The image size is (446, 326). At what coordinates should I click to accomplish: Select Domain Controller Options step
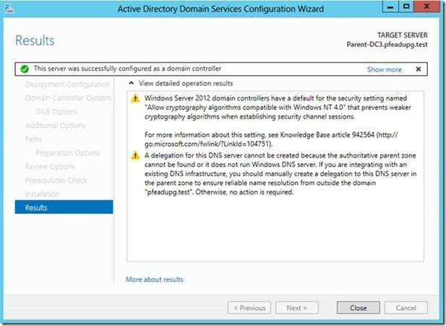click(68, 98)
